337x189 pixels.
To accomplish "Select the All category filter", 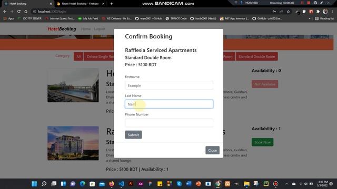I will click(x=78, y=57).
